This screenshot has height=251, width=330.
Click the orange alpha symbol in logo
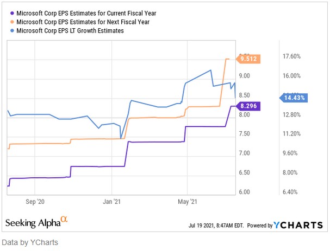pyautogui.click(x=64, y=220)
